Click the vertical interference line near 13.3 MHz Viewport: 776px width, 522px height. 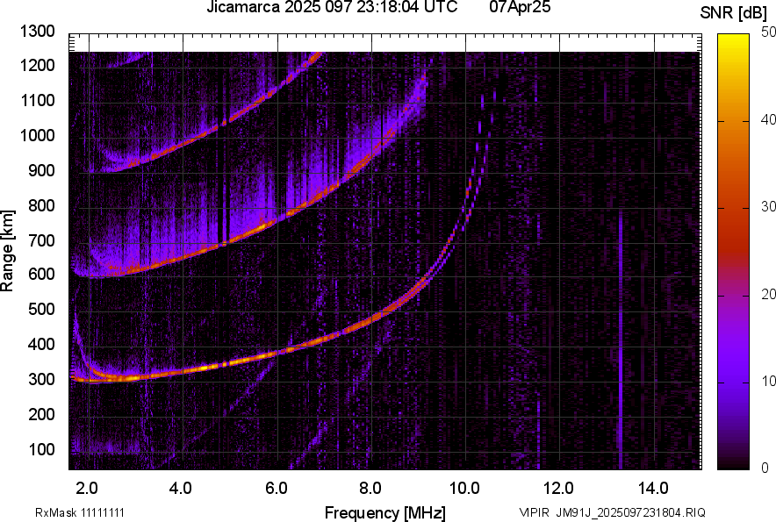[x=620, y=340]
